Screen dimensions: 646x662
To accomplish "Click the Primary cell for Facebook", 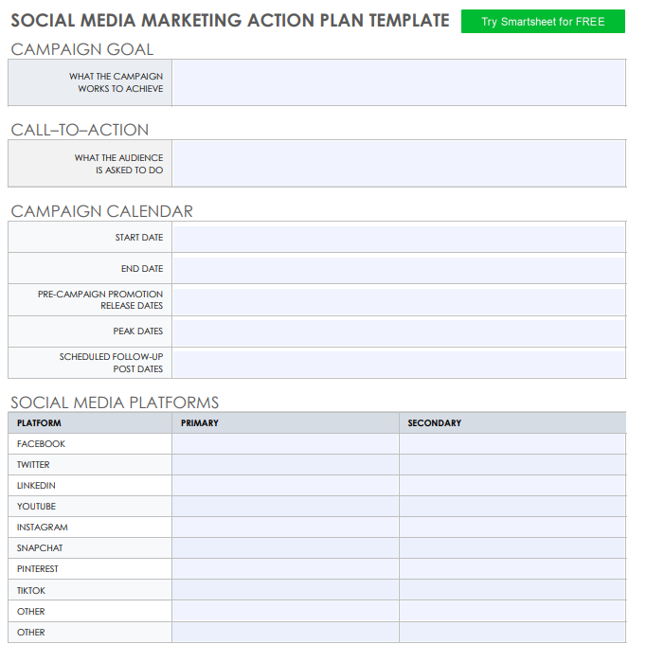I will [285, 444].
